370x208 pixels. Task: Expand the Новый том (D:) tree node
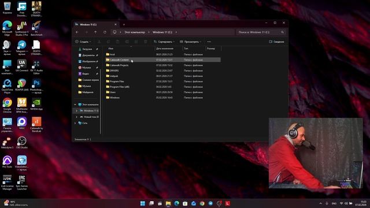click(x=76, y=117)
